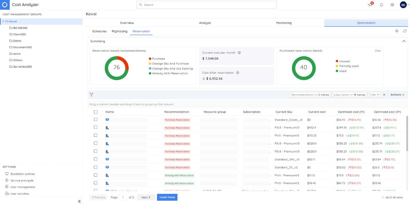Refresh the reservation data with the refresh icon

(405, 31)
